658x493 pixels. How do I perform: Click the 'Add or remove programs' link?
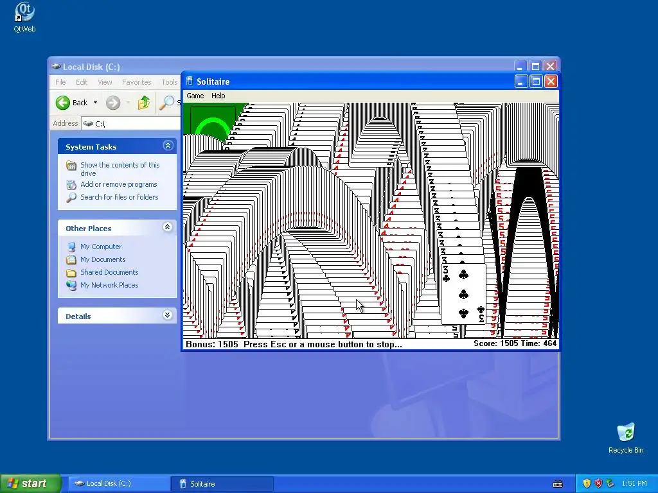119,184
